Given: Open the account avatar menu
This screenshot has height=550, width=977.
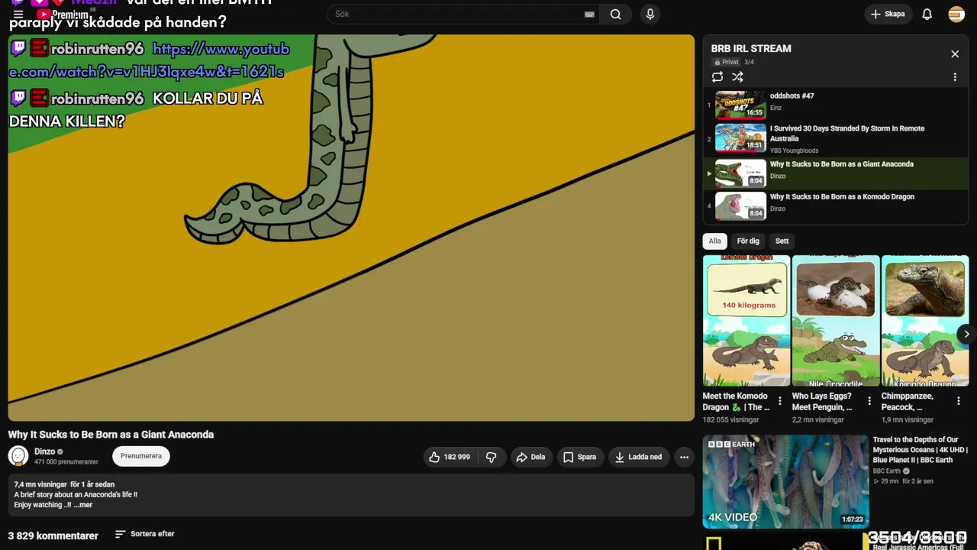Looking at the screenshot, I should [956, 14].
